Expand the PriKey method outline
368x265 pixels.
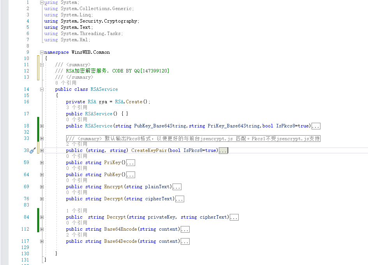pos(42,163)
